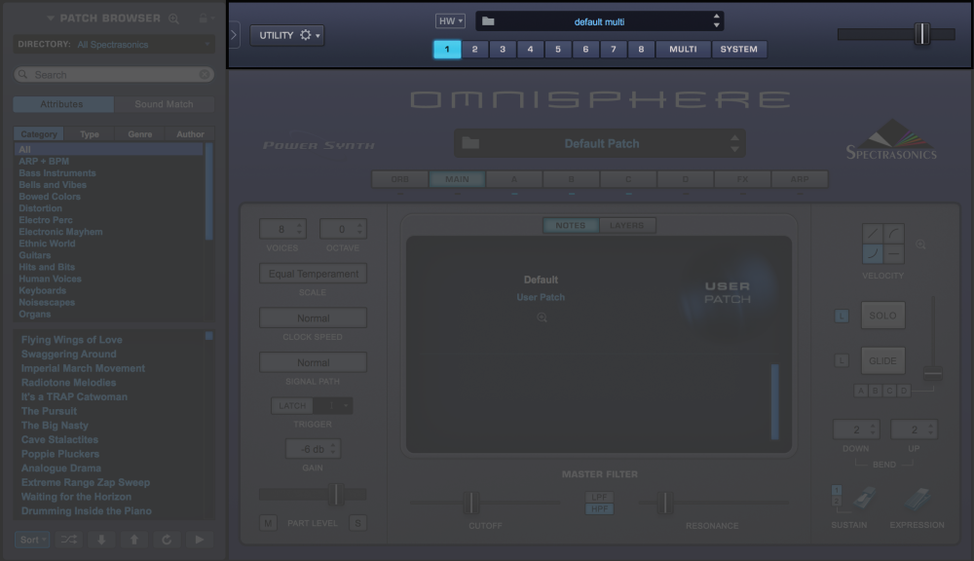Enable the LPF master filter
This screenshot has width=974, height=561.
(x=599, y=497)
